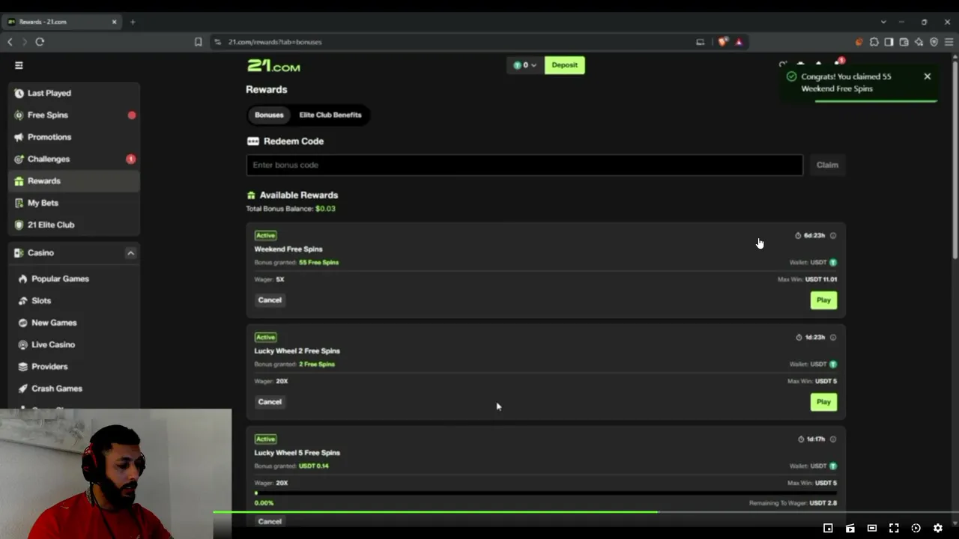View info for Weekend Free Spins reward
This screenshot has width=959, height=539.
pos(832,236)
